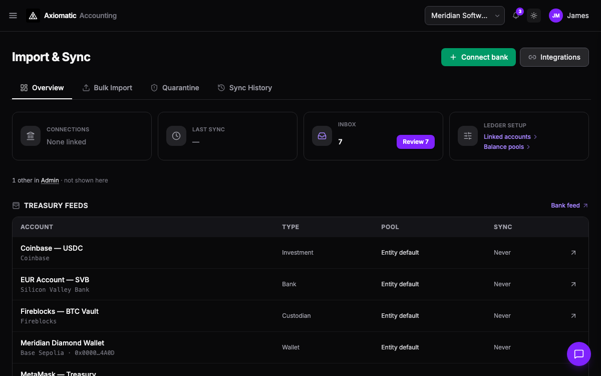Open the Balance pools link
The height and width of the screenshot is (376, 601).
point(507,147)
